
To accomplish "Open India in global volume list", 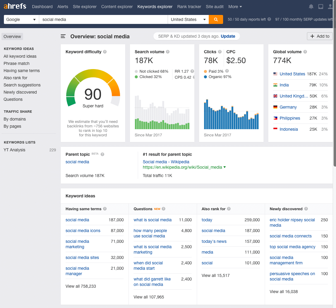I will (x=284, y=85).
